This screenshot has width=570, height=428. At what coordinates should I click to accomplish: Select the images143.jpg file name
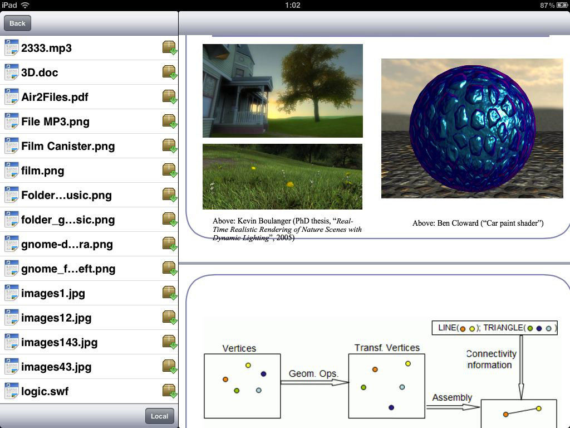59,343
